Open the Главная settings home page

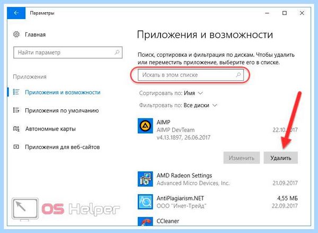pyautogui.click(x=35, y=34)
